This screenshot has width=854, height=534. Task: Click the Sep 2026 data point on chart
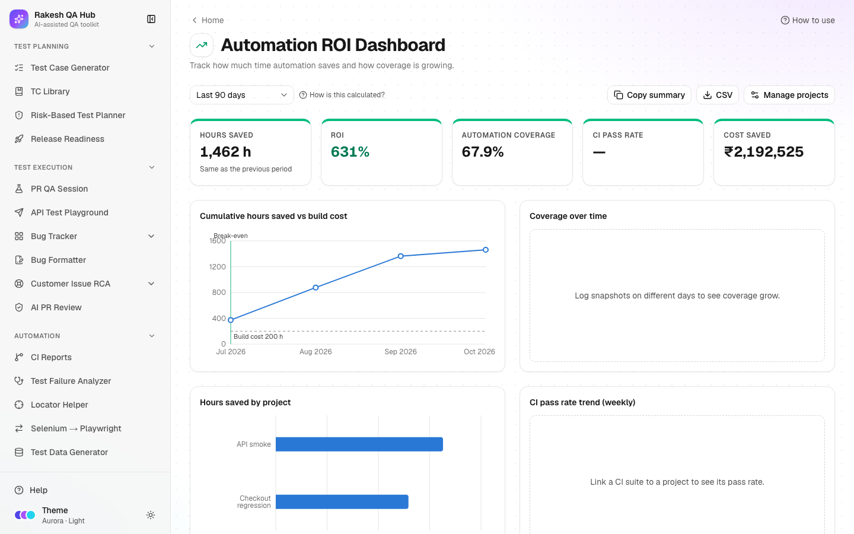[401, 256]
